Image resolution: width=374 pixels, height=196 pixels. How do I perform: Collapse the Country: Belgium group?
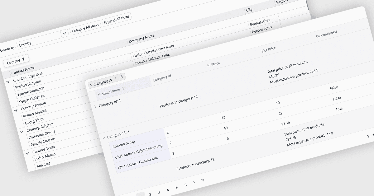pyautogui.click(x=22, y=132)
